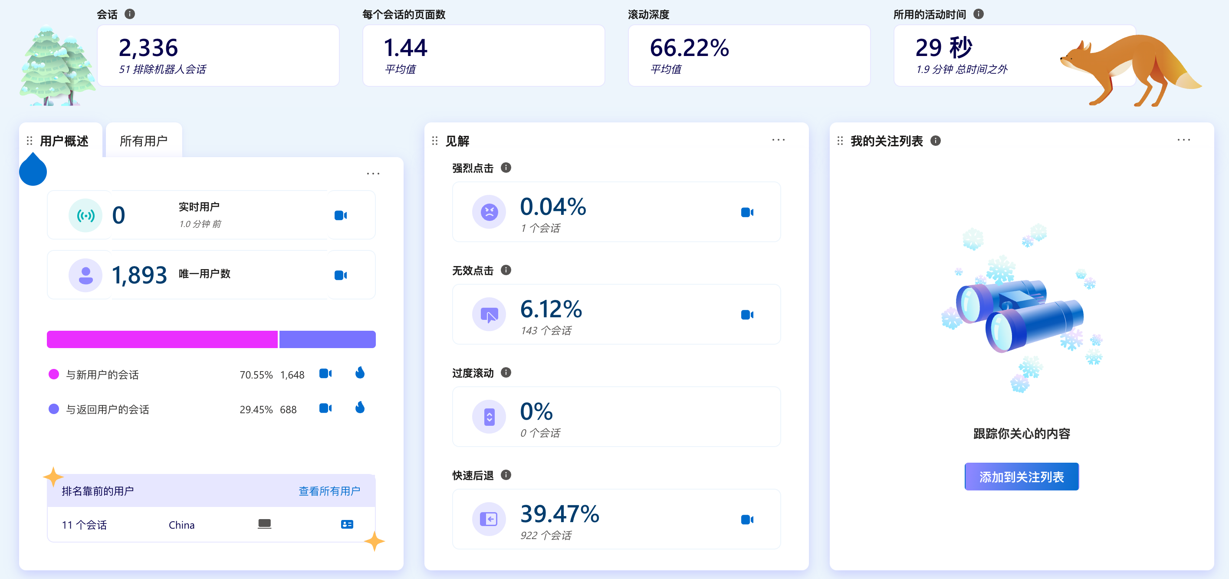
Task: View recordings of quick backs (快速后退)
Action: 747,520
